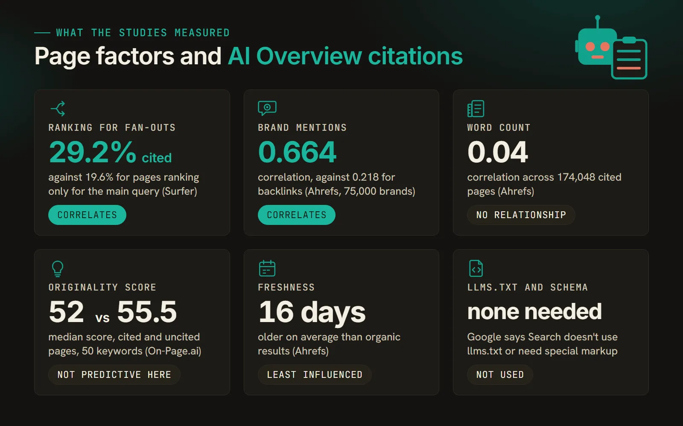Image resolution: width=683 pixels, height=426 pixels.
Task: Click the text 'correlation across 174,048 cited'
Action: [x=544, y=177]
